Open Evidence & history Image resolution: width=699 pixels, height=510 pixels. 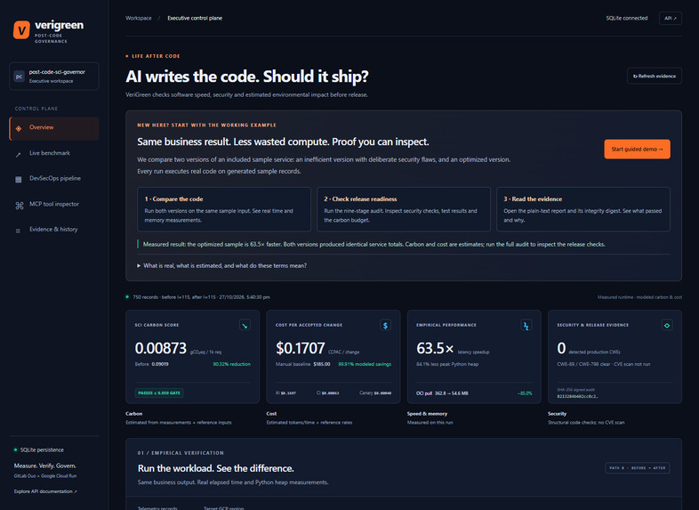54,230
